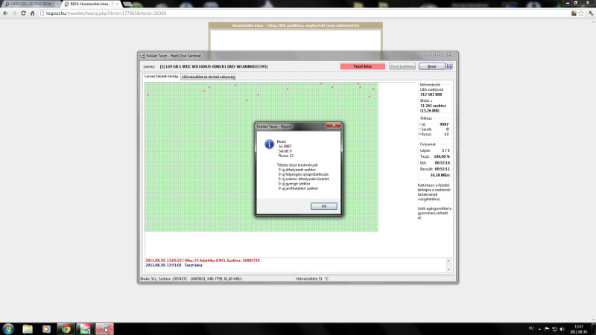The width and height of the screenshot is (596, 335).
Task: Click the LBA sector count 312 581 808
Action: point(431,95)
